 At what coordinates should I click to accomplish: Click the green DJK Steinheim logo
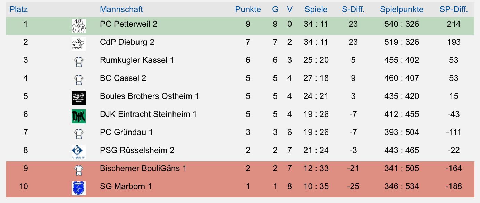[78, 116]
